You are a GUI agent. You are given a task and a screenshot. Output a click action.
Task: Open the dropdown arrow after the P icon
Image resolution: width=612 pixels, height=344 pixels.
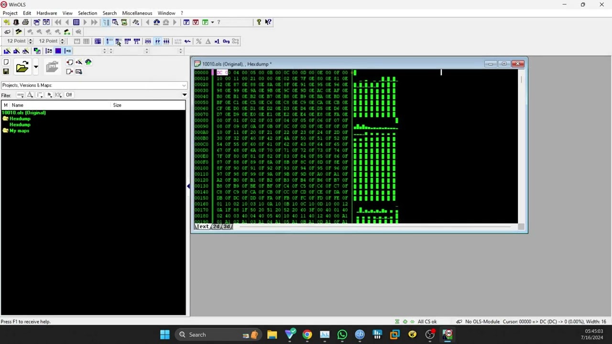click(x=212, y=22)
